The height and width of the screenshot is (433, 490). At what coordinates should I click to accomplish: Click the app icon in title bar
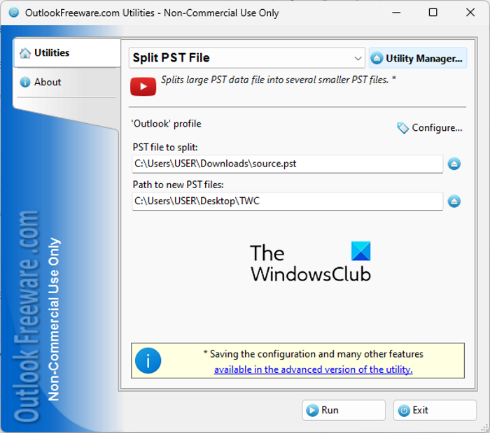pyautogui.click(x=14, y=13)
